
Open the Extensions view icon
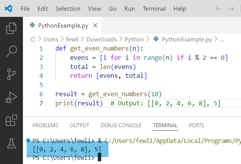click(11, 120)
